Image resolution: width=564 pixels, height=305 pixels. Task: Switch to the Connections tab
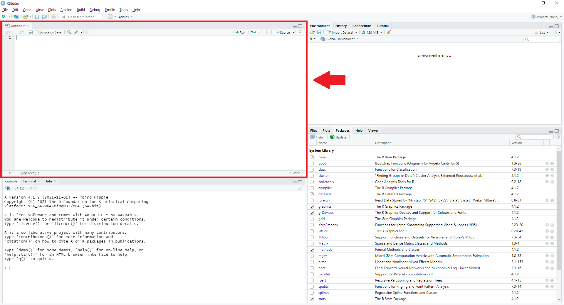[x=362, y=26]
